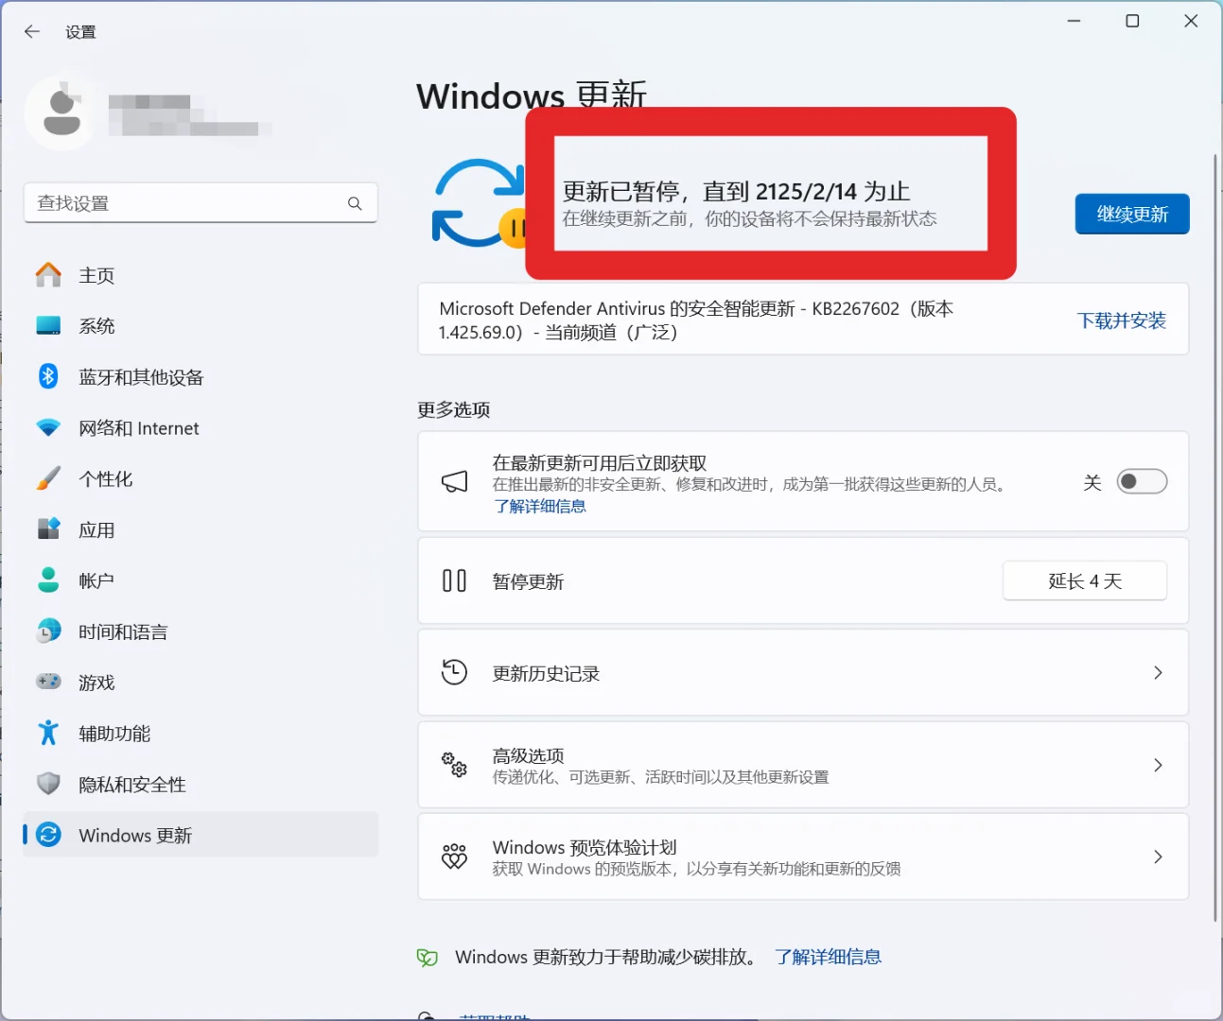Image resolution: width=1223 pixels, height=1021 pixels.
Task: Click 下载并安装 for the Defender update
Action: click(1122, 320)
